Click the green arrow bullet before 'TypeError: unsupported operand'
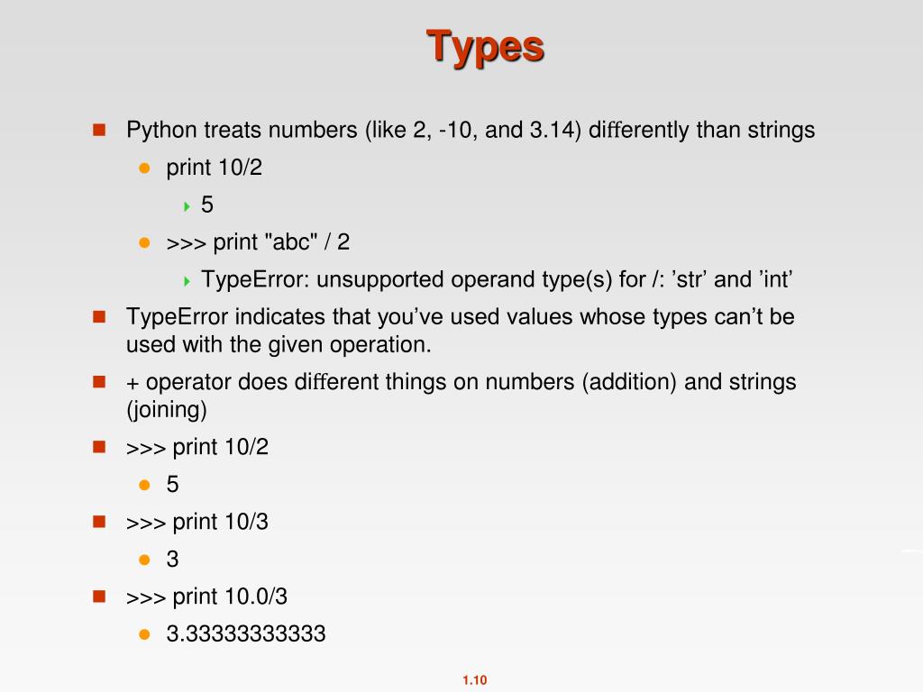This screenshot has height=692, width=923. tap(187, 281)
